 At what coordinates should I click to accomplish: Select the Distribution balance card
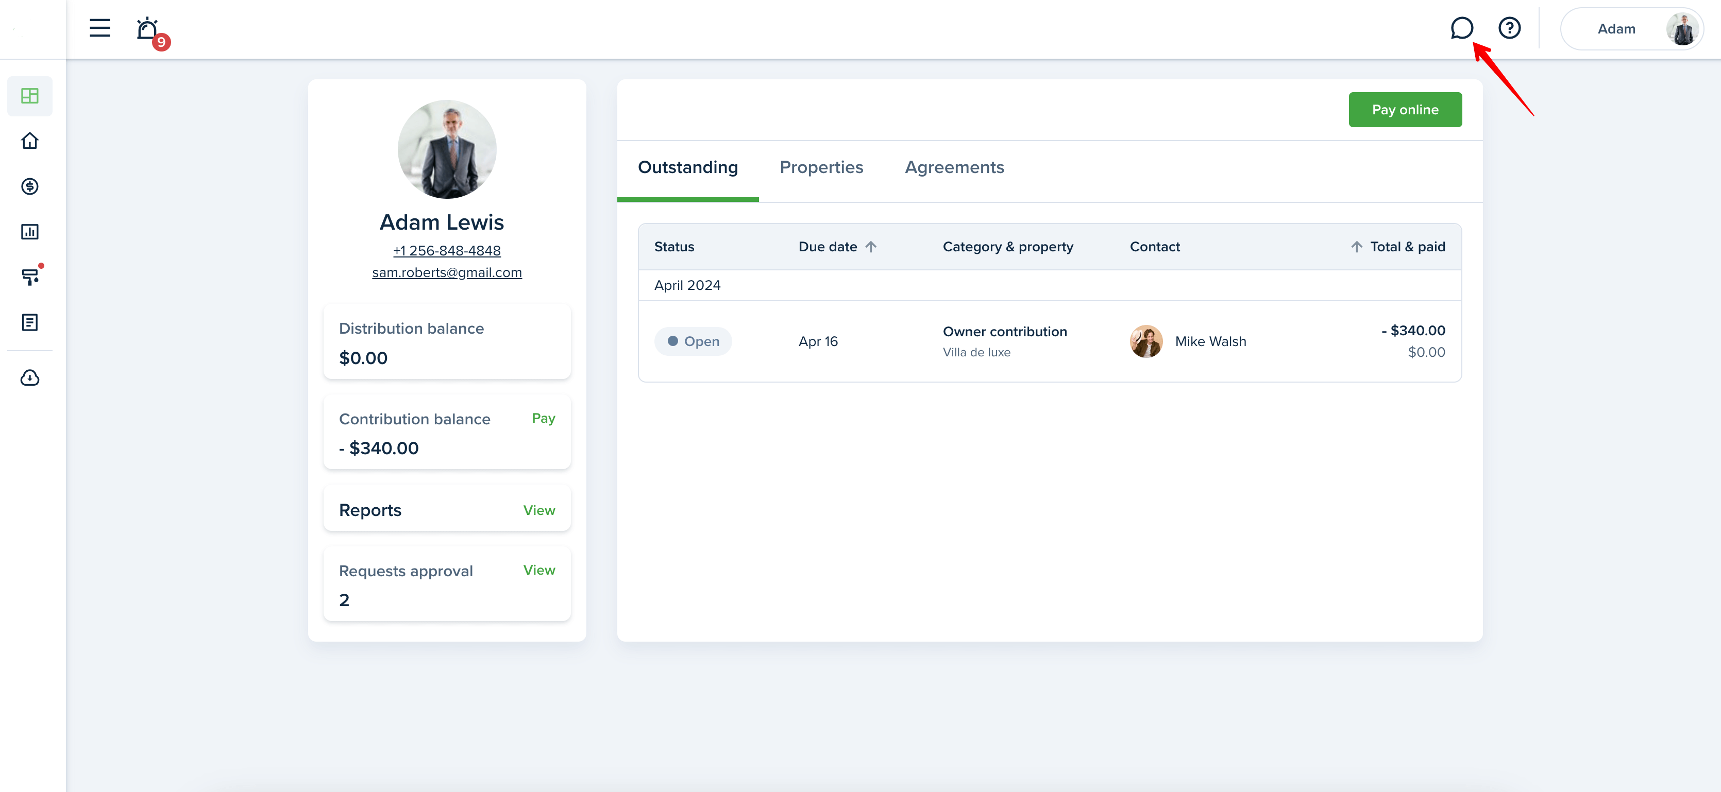point(447,342)
